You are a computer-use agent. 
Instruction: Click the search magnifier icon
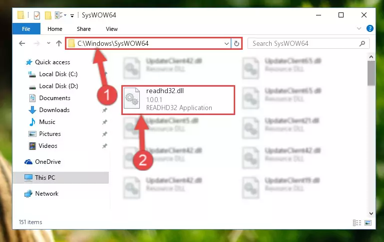click(x=362, y=43)
